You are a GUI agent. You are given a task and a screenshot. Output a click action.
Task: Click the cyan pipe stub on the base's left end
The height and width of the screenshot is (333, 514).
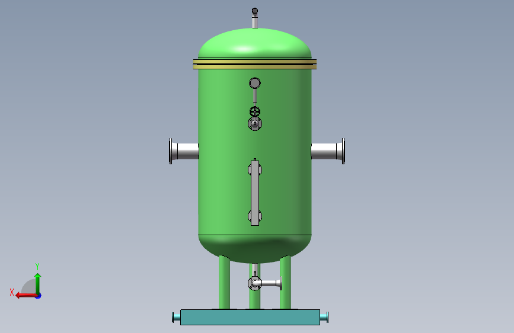[176, 317]
